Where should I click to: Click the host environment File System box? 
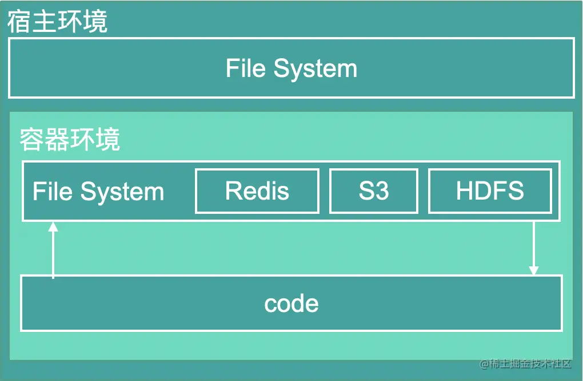(291, 68)
